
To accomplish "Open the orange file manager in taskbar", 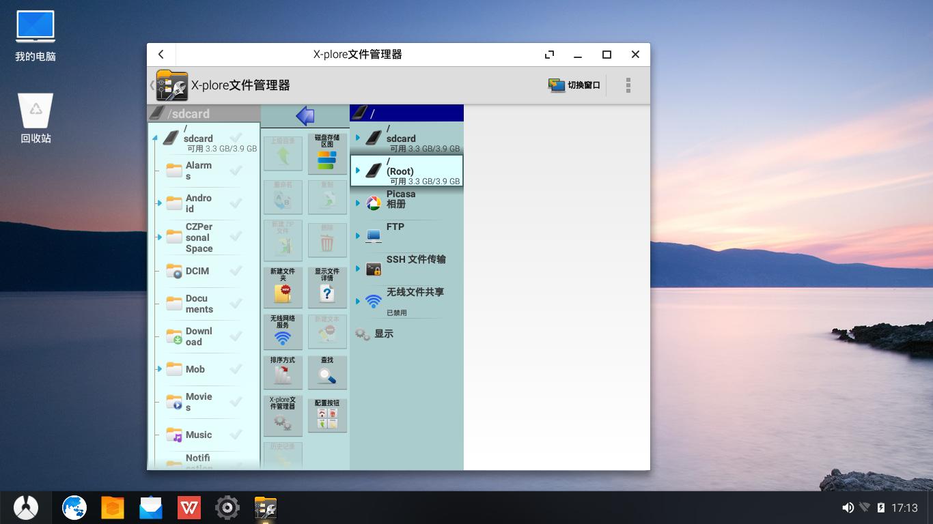I will pyautogui.click(x=113, y=508).
